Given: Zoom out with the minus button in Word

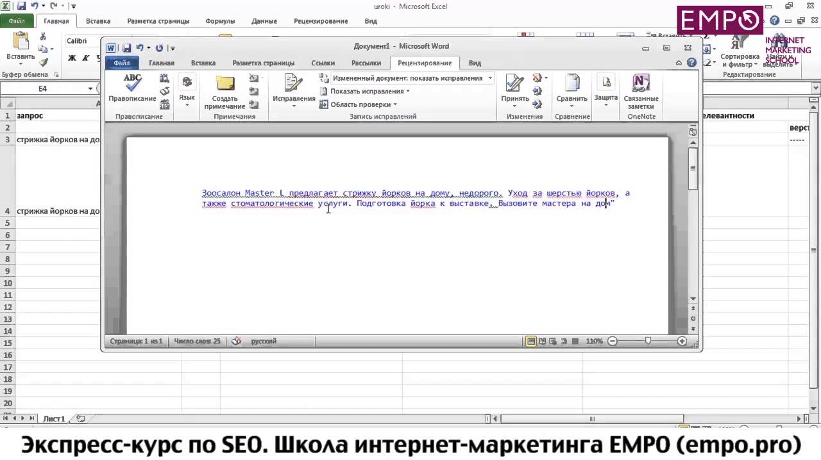Looking at the screenshot, I should click(x=613, y=341).
